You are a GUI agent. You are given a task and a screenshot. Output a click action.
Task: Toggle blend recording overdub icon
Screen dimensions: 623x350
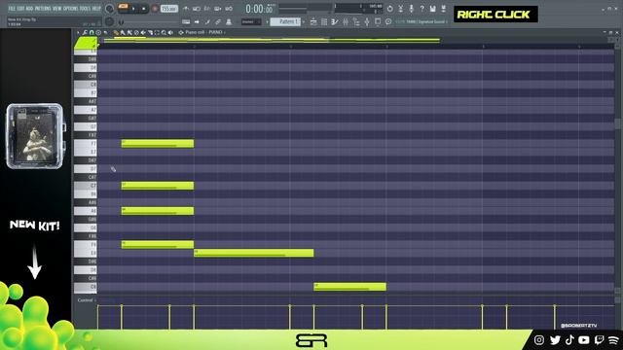pos(218,9)
